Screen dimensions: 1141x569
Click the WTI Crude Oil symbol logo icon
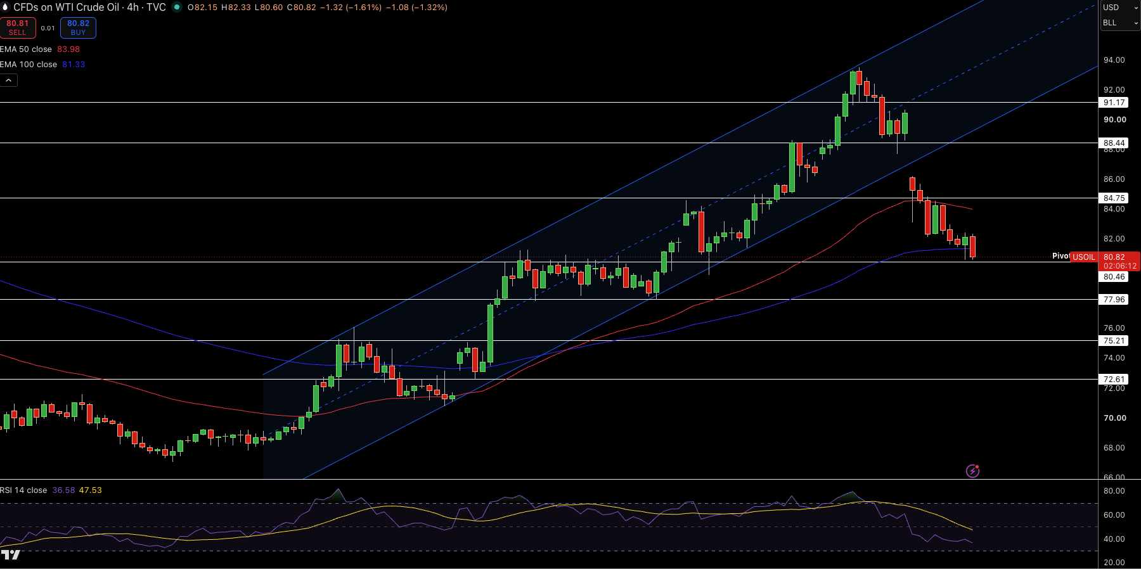click(5, 7)
